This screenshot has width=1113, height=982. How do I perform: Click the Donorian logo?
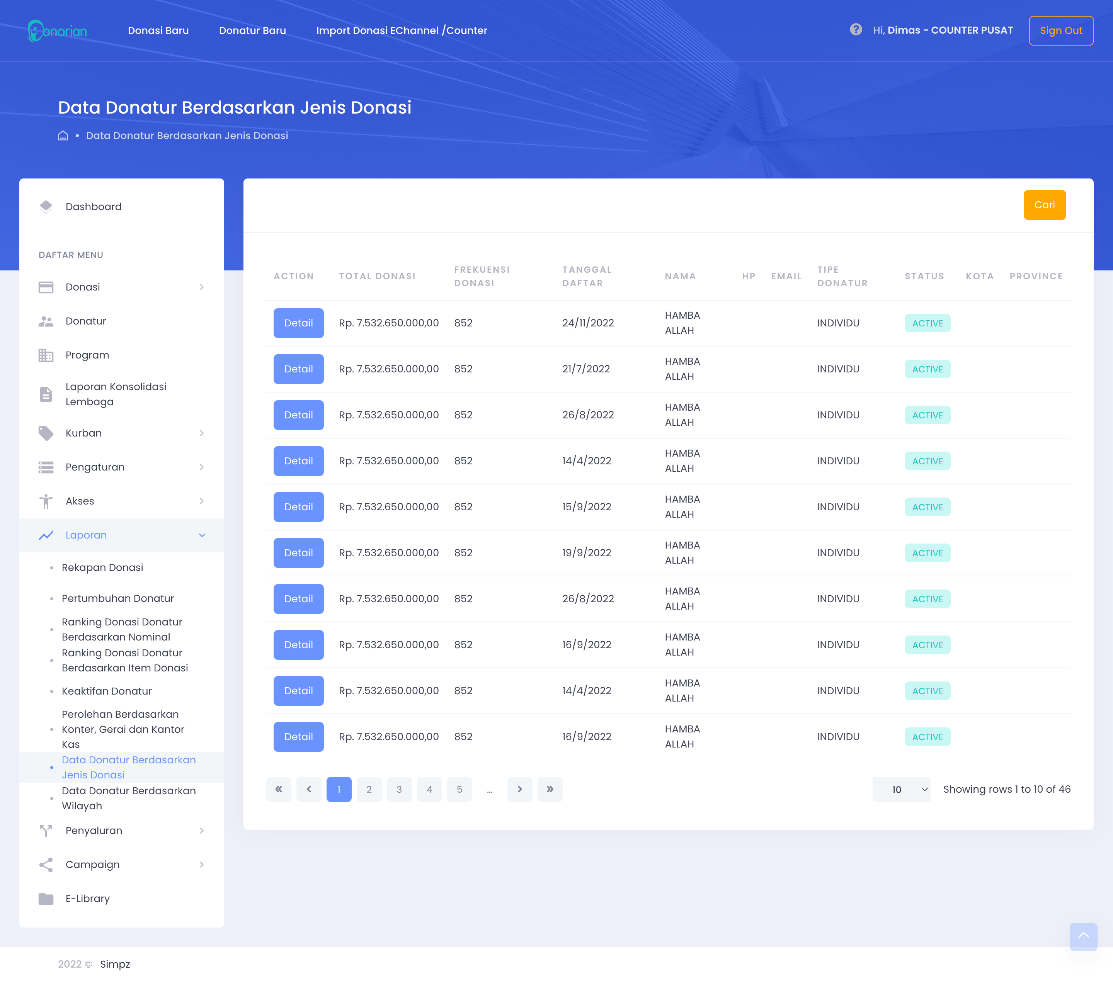click(57, 31)
